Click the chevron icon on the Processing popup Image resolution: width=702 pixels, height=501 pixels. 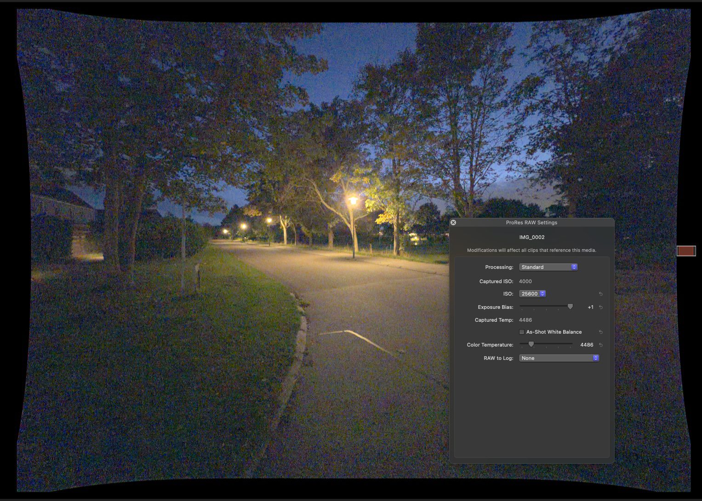pyautogui.click(x=573, y=267)
